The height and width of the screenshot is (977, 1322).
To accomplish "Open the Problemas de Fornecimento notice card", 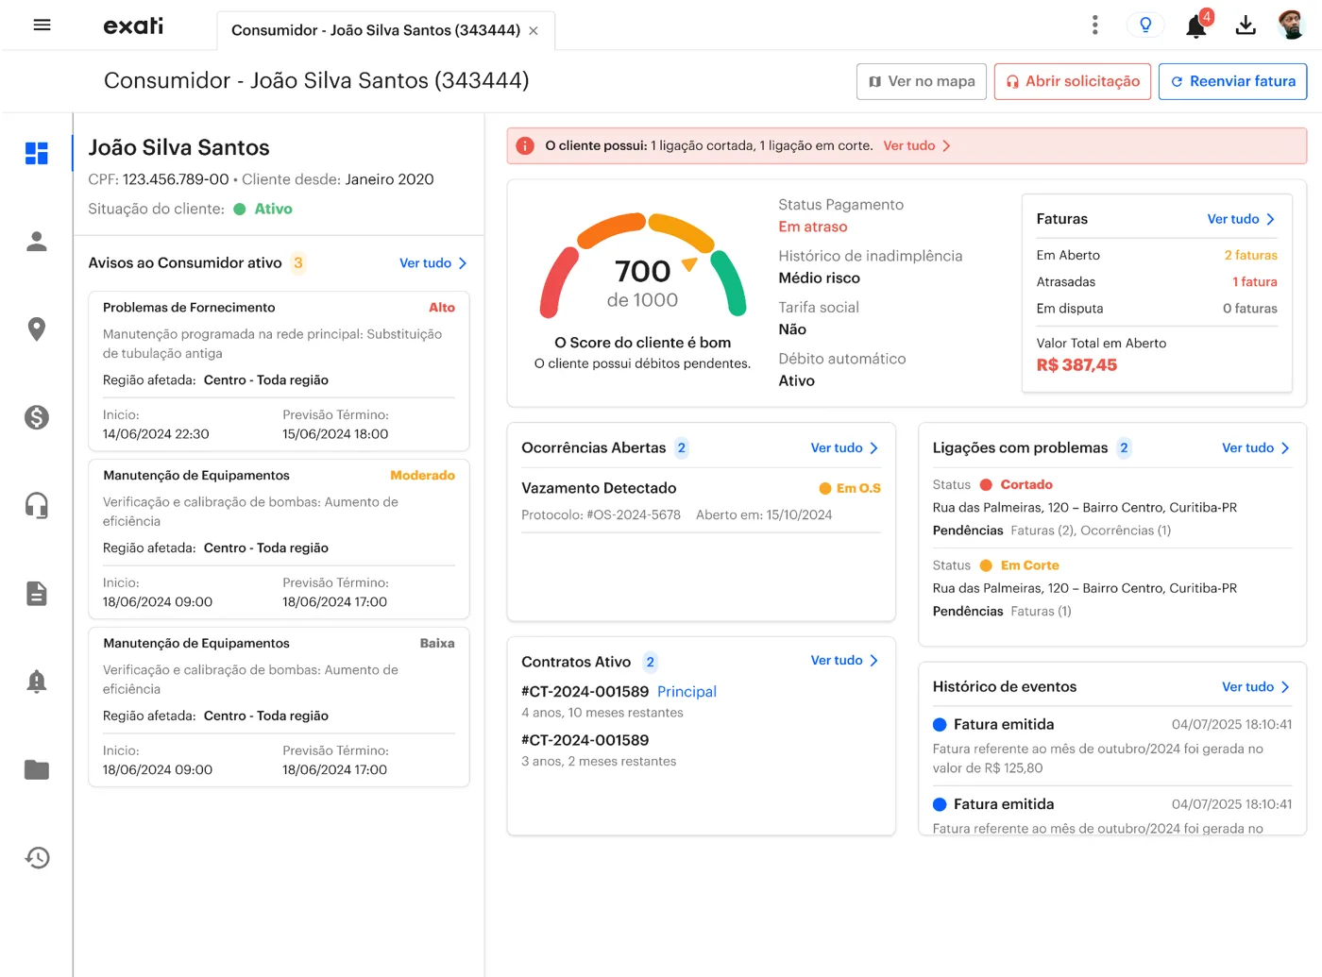I will point(279,371).
